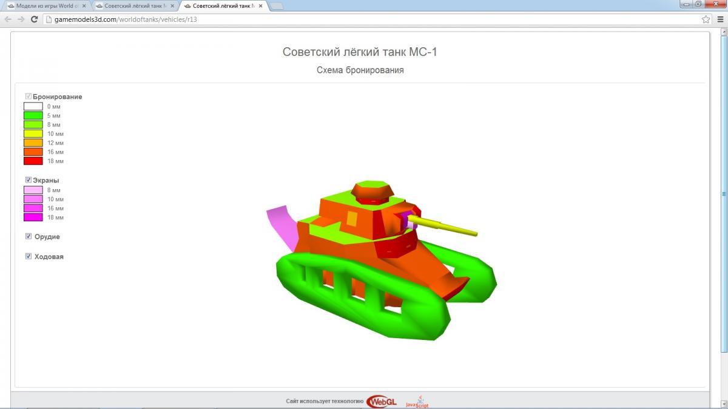The height and width of the screenshot is (409, 728).
Task: Open the Chrome hamburger menu
Action: 720,19
